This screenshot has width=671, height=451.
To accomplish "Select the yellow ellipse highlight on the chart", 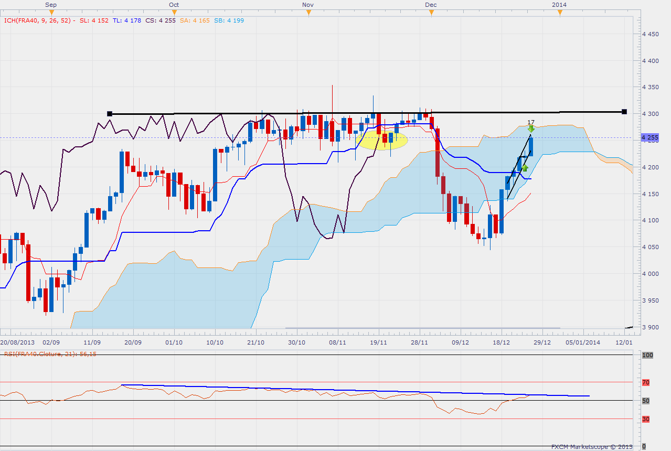I will coord(382,140).
